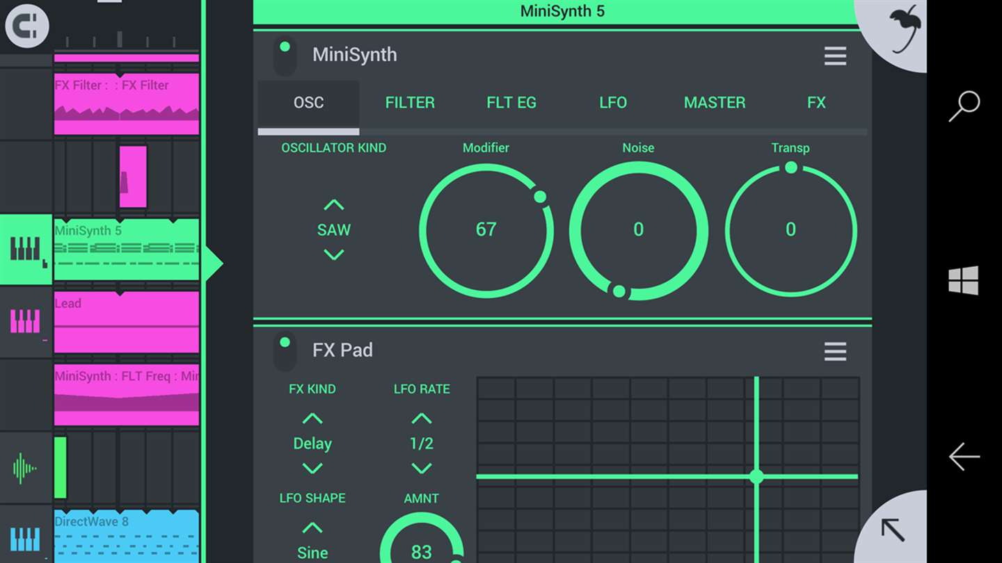Switch to the OSC tab

[x=309, y=103]
